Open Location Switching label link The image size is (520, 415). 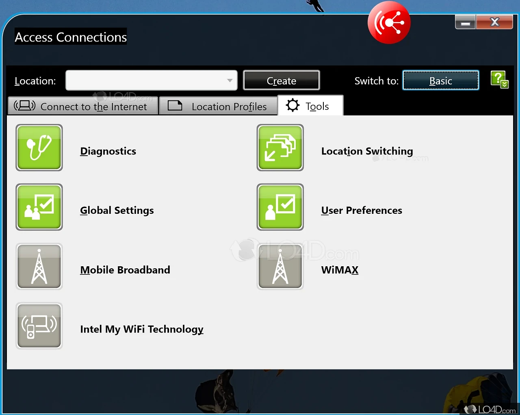pos(367,151)
